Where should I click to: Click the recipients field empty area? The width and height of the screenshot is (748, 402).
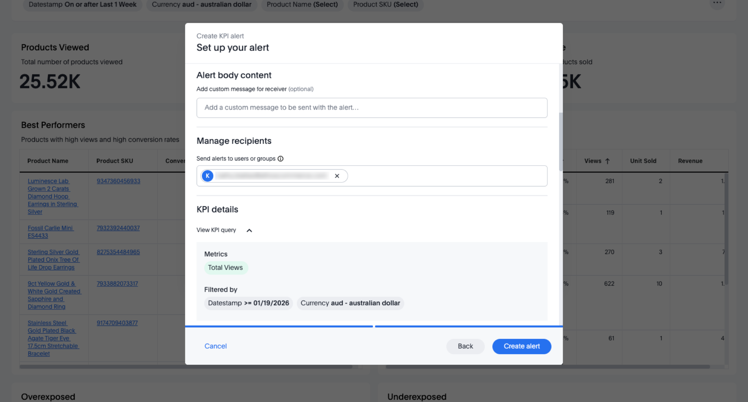click(x=446, y=176)
